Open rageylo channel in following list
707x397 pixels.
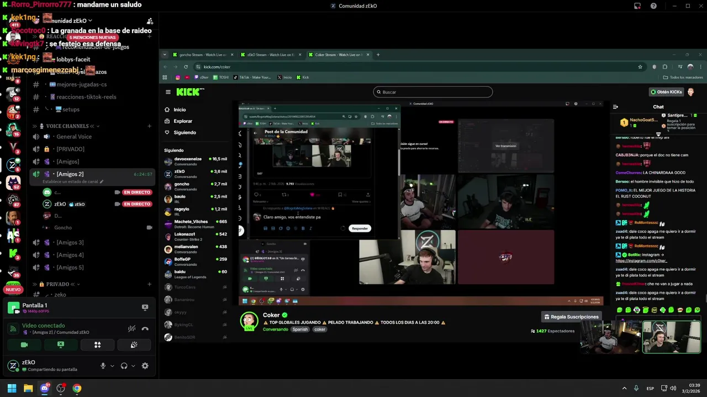196,211
